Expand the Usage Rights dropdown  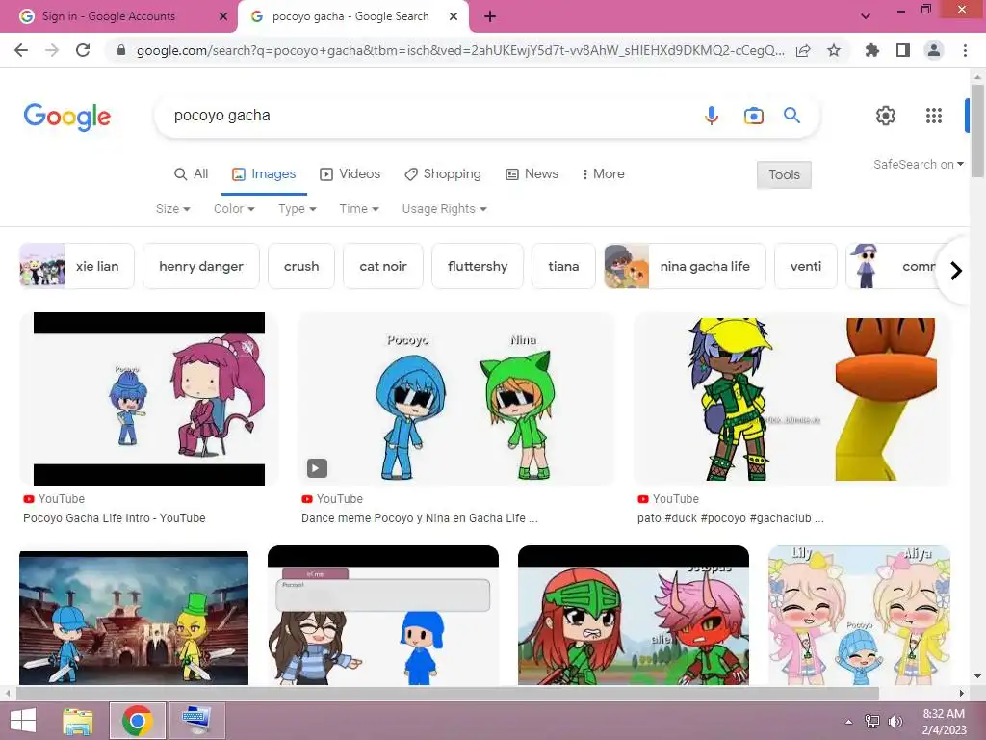445,209
